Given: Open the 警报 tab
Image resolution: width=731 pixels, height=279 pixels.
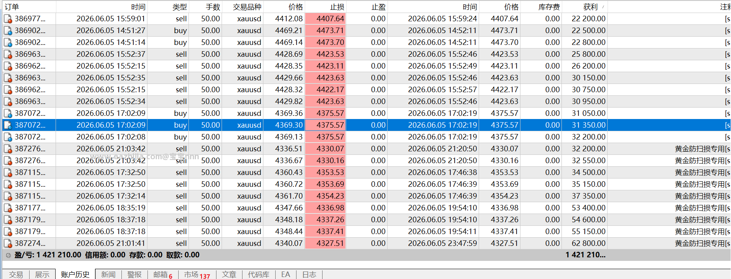Looking at the screenshot, I should 134,275.
